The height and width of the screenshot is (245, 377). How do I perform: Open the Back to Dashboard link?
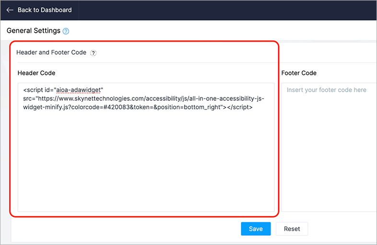(x=44, y=10)
